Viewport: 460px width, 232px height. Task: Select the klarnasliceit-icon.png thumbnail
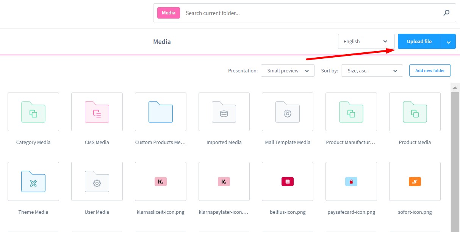[161, 182]
